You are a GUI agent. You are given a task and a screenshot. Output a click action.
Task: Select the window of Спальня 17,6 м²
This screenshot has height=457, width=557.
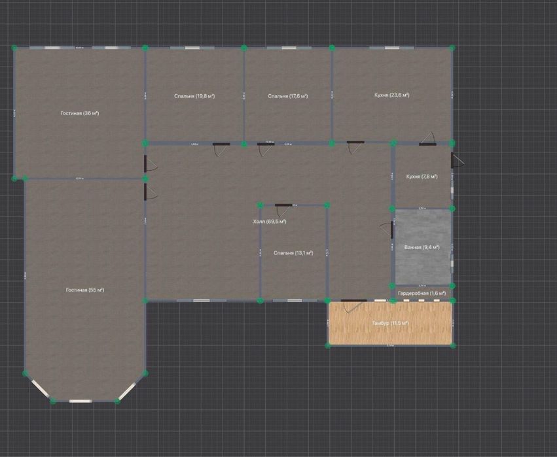pos(289,48)
